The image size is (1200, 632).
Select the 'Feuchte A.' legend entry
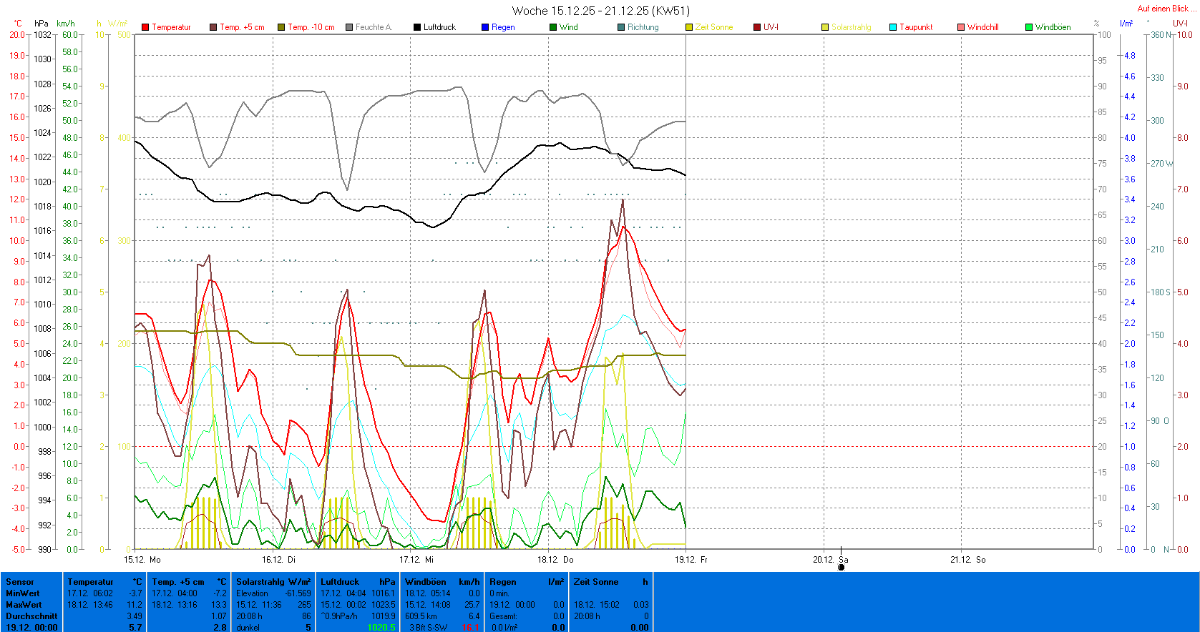coord(374,27)
